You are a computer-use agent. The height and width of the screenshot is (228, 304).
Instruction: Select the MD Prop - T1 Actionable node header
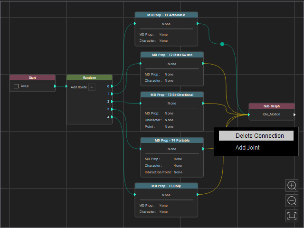[166, 15]
